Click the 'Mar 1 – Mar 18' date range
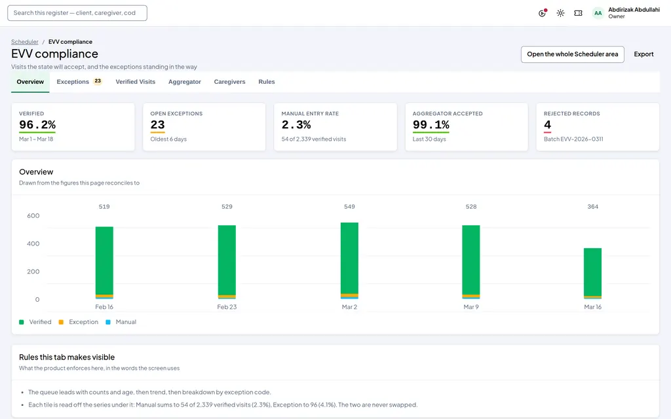The height and width of the screenshot is (419, 671). 36,139
